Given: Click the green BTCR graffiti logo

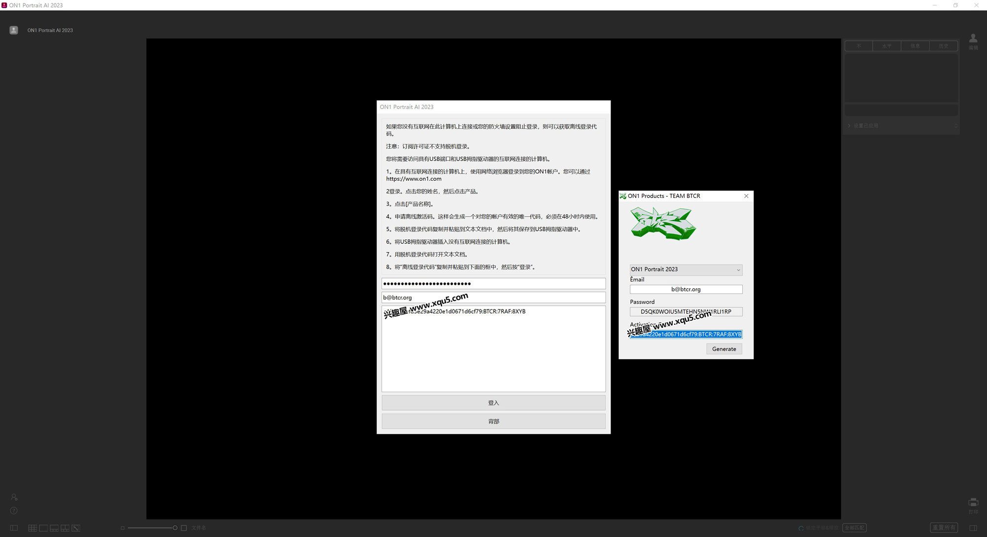Looking at the screenshot, I should point(663,224).
